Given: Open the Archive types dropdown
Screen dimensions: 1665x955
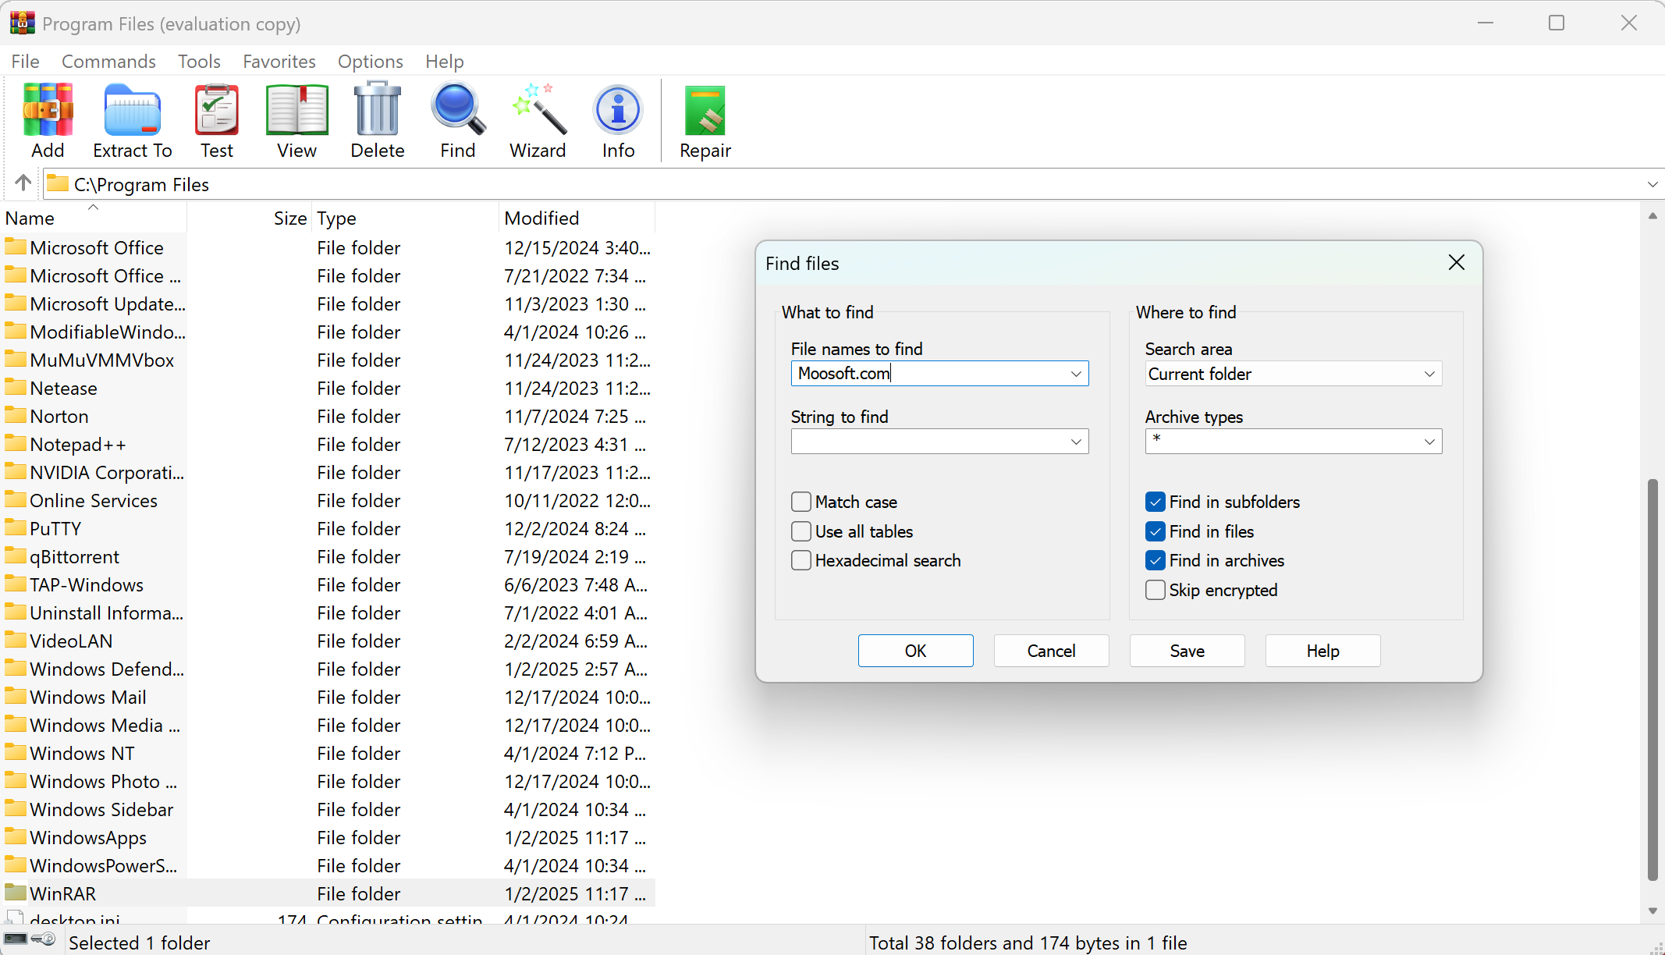Looking at the screenshot, I should click(x=1429, y=442).
